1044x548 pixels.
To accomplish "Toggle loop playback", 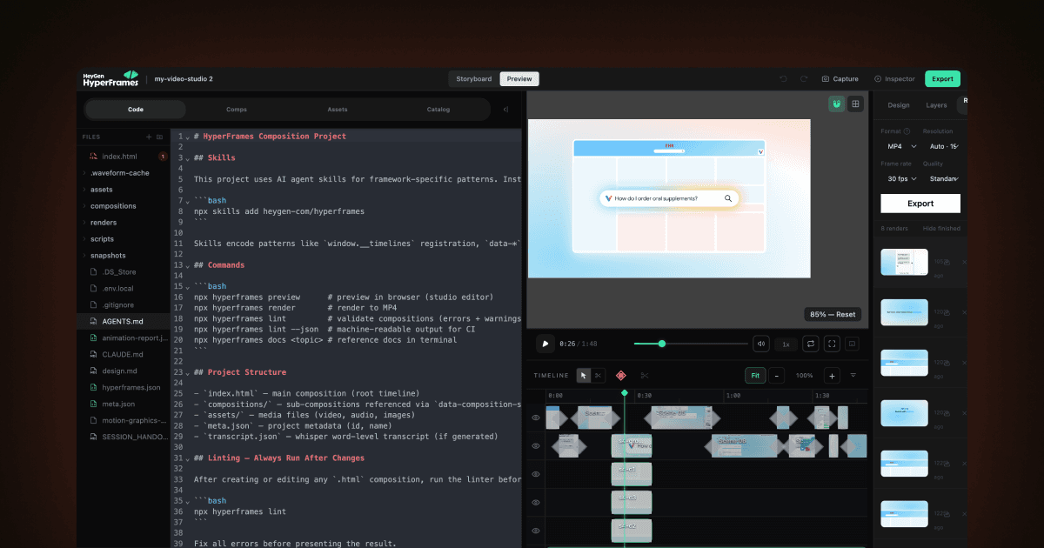I will (x=810, y=344).
